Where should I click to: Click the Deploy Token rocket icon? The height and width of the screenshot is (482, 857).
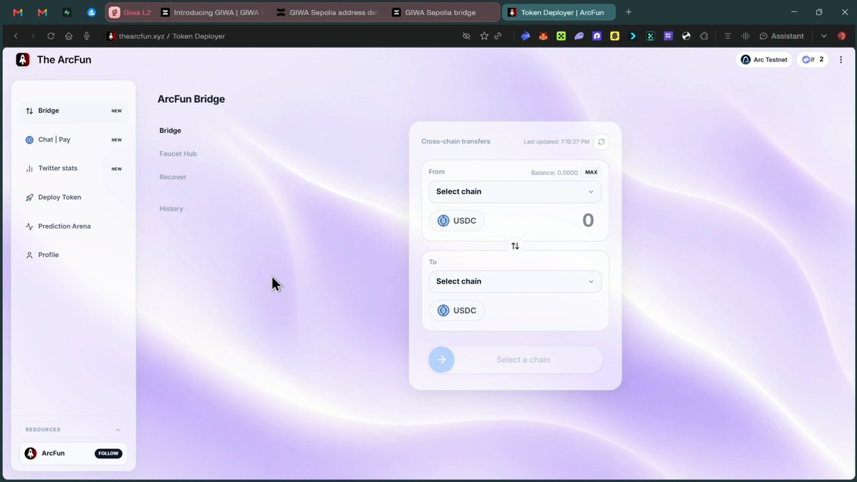29,198
